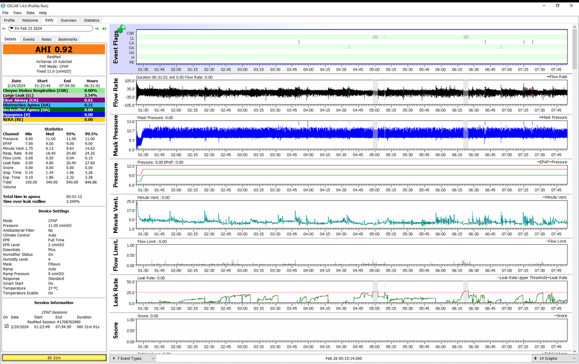Click the OA event flag near 06:55

501,47
